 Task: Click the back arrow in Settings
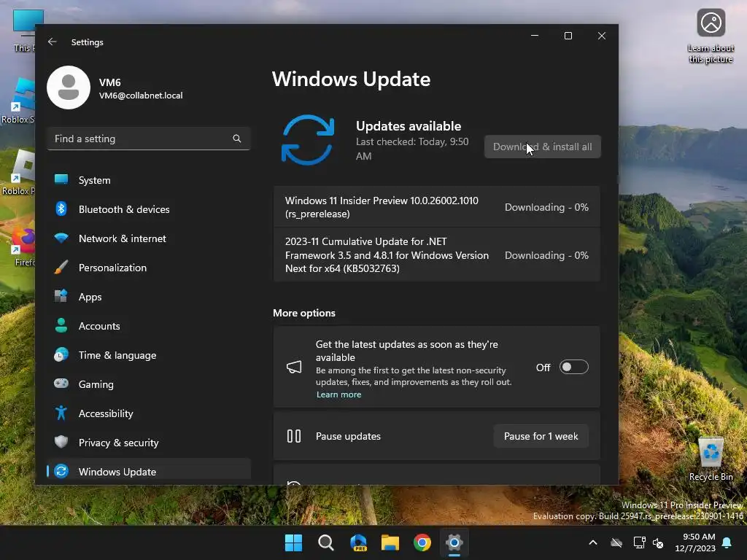coord(52,42)
